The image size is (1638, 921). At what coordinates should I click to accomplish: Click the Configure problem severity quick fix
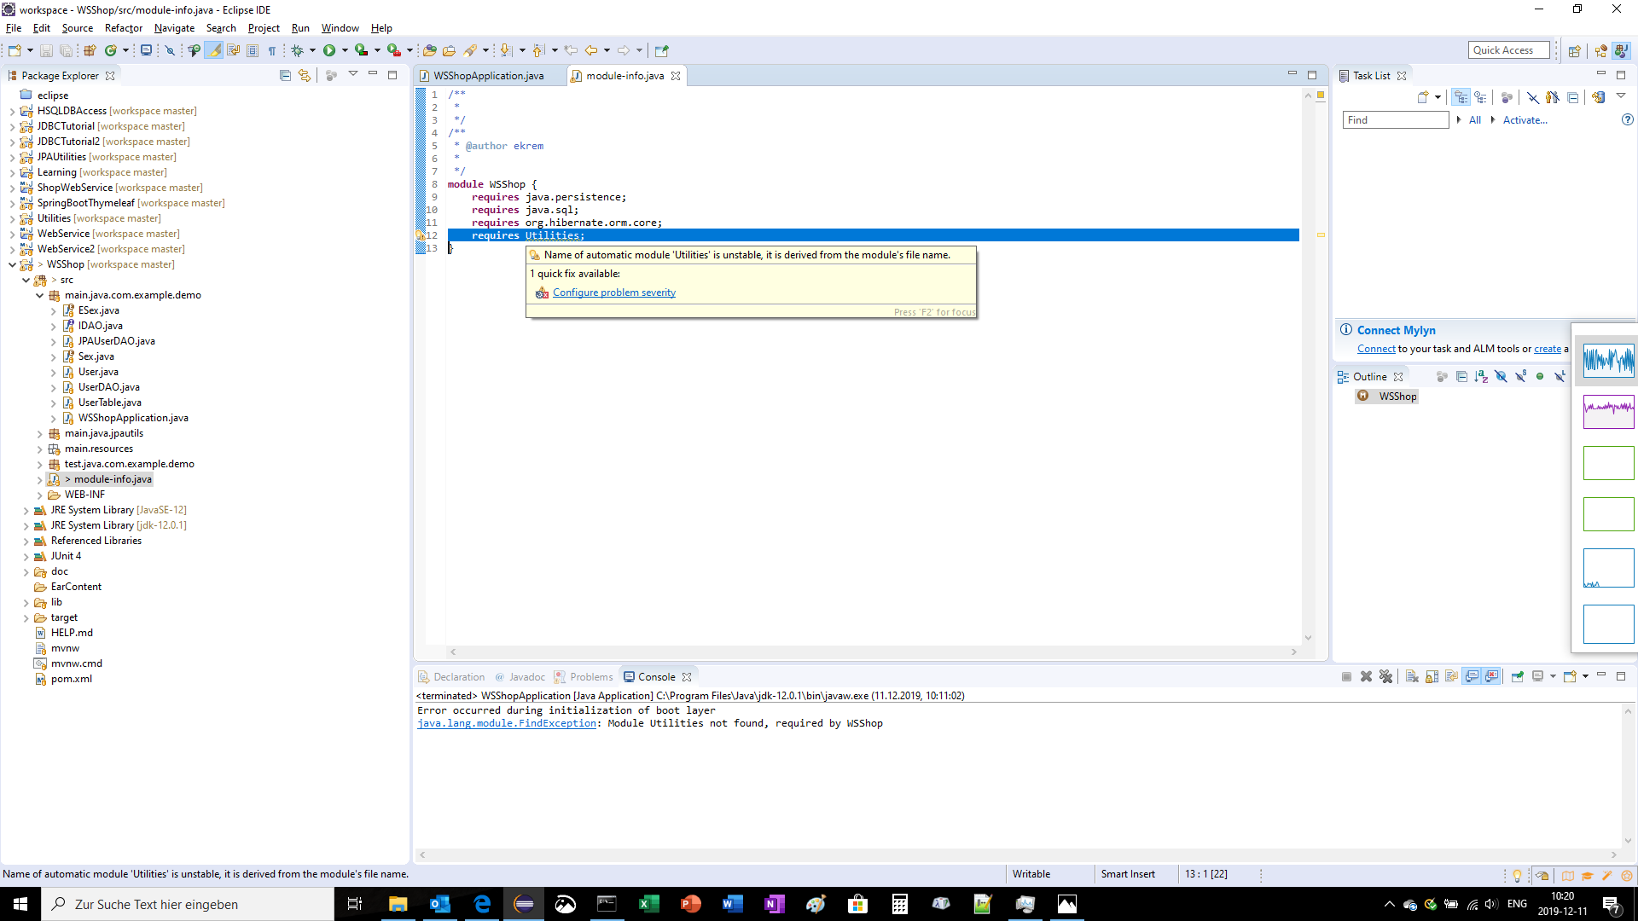point(613,292)
